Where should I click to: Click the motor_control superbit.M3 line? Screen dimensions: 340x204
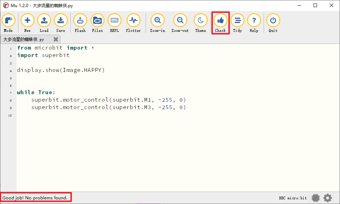coord(109,107)
